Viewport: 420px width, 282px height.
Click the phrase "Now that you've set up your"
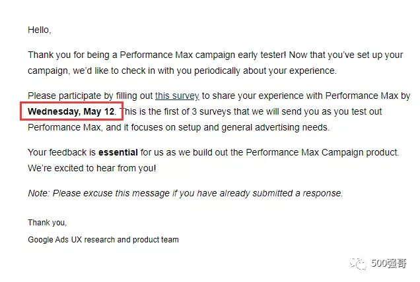[x=346, y=55]
